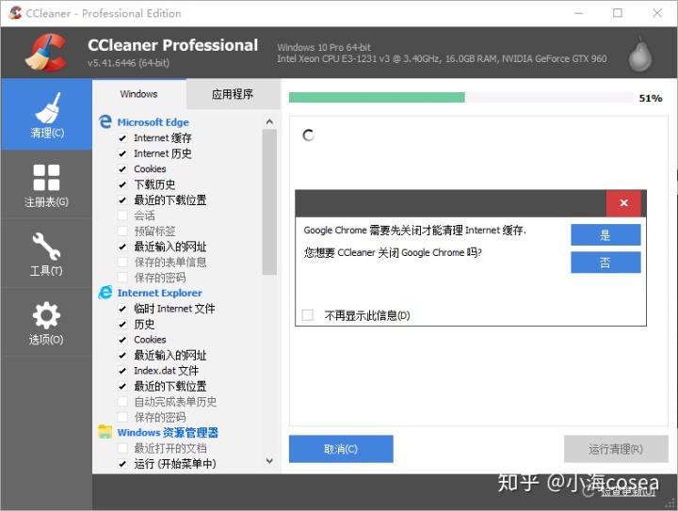The width and height of the screenshot is (678, 511).
Task: Click the 取消 cancel button
Action: 341,449
